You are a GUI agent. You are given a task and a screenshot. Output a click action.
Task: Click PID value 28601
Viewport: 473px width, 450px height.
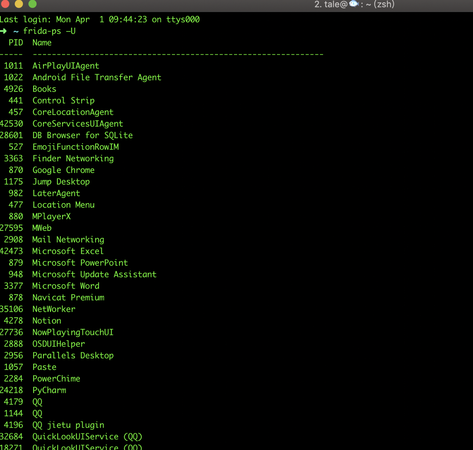point(12,135)
